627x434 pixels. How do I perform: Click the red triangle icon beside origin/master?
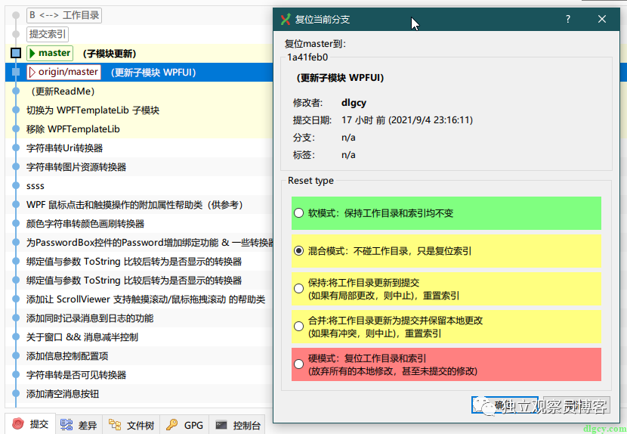pos(32,72)
